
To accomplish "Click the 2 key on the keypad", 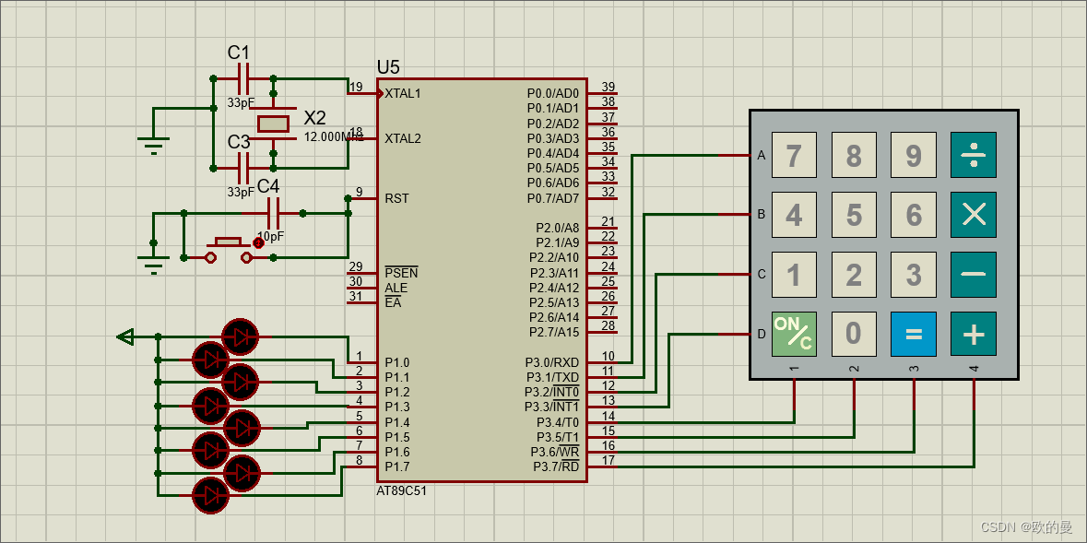I will (854, 275).
